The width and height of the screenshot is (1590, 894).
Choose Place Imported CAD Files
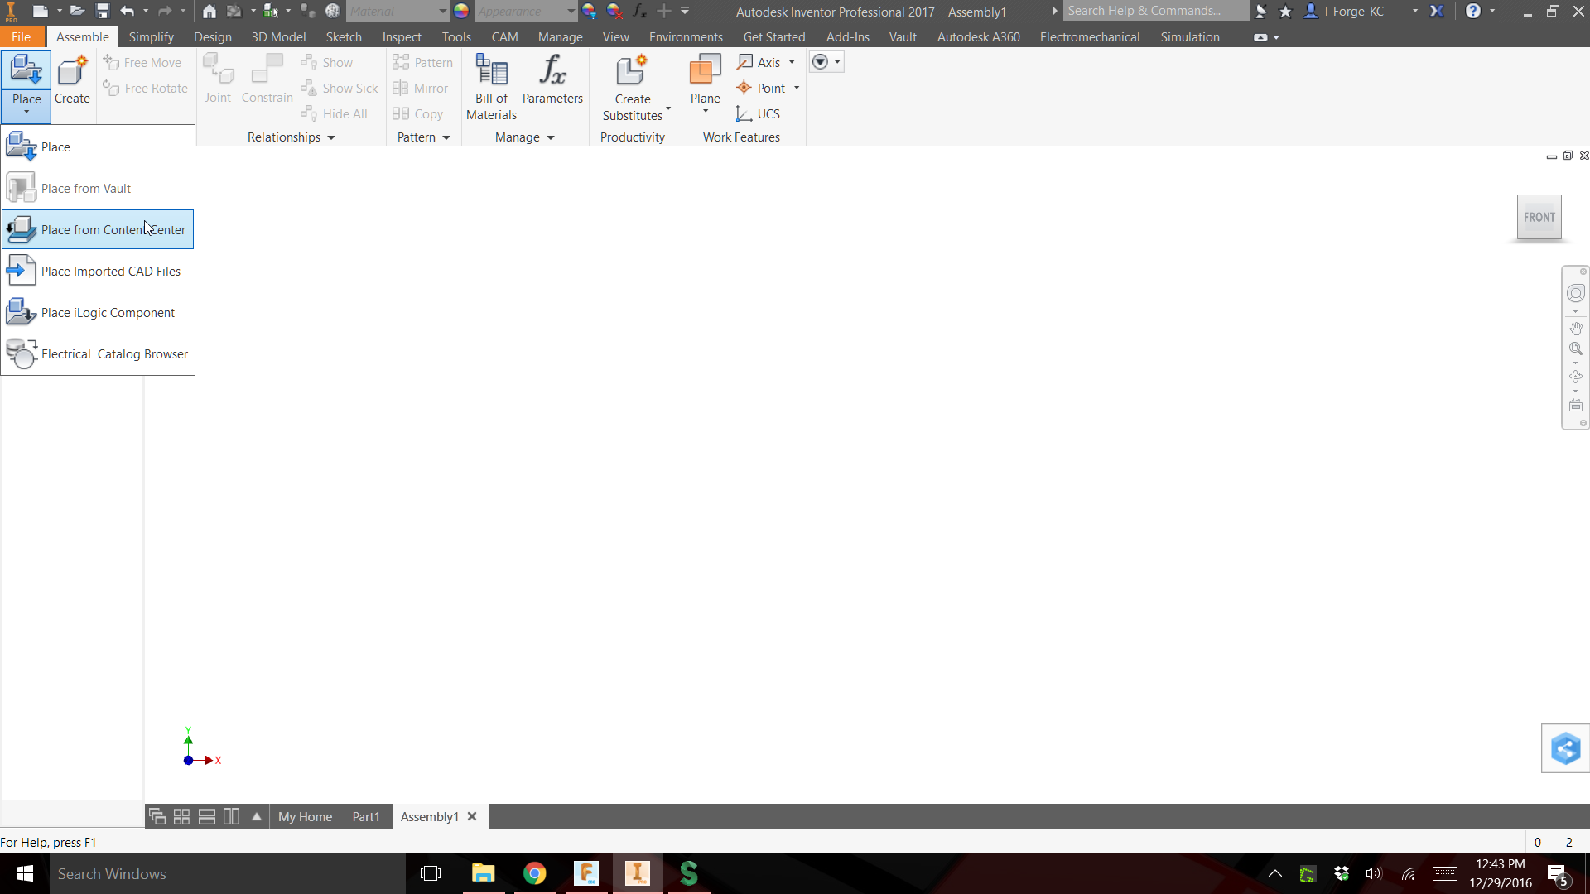pos(98,271)
